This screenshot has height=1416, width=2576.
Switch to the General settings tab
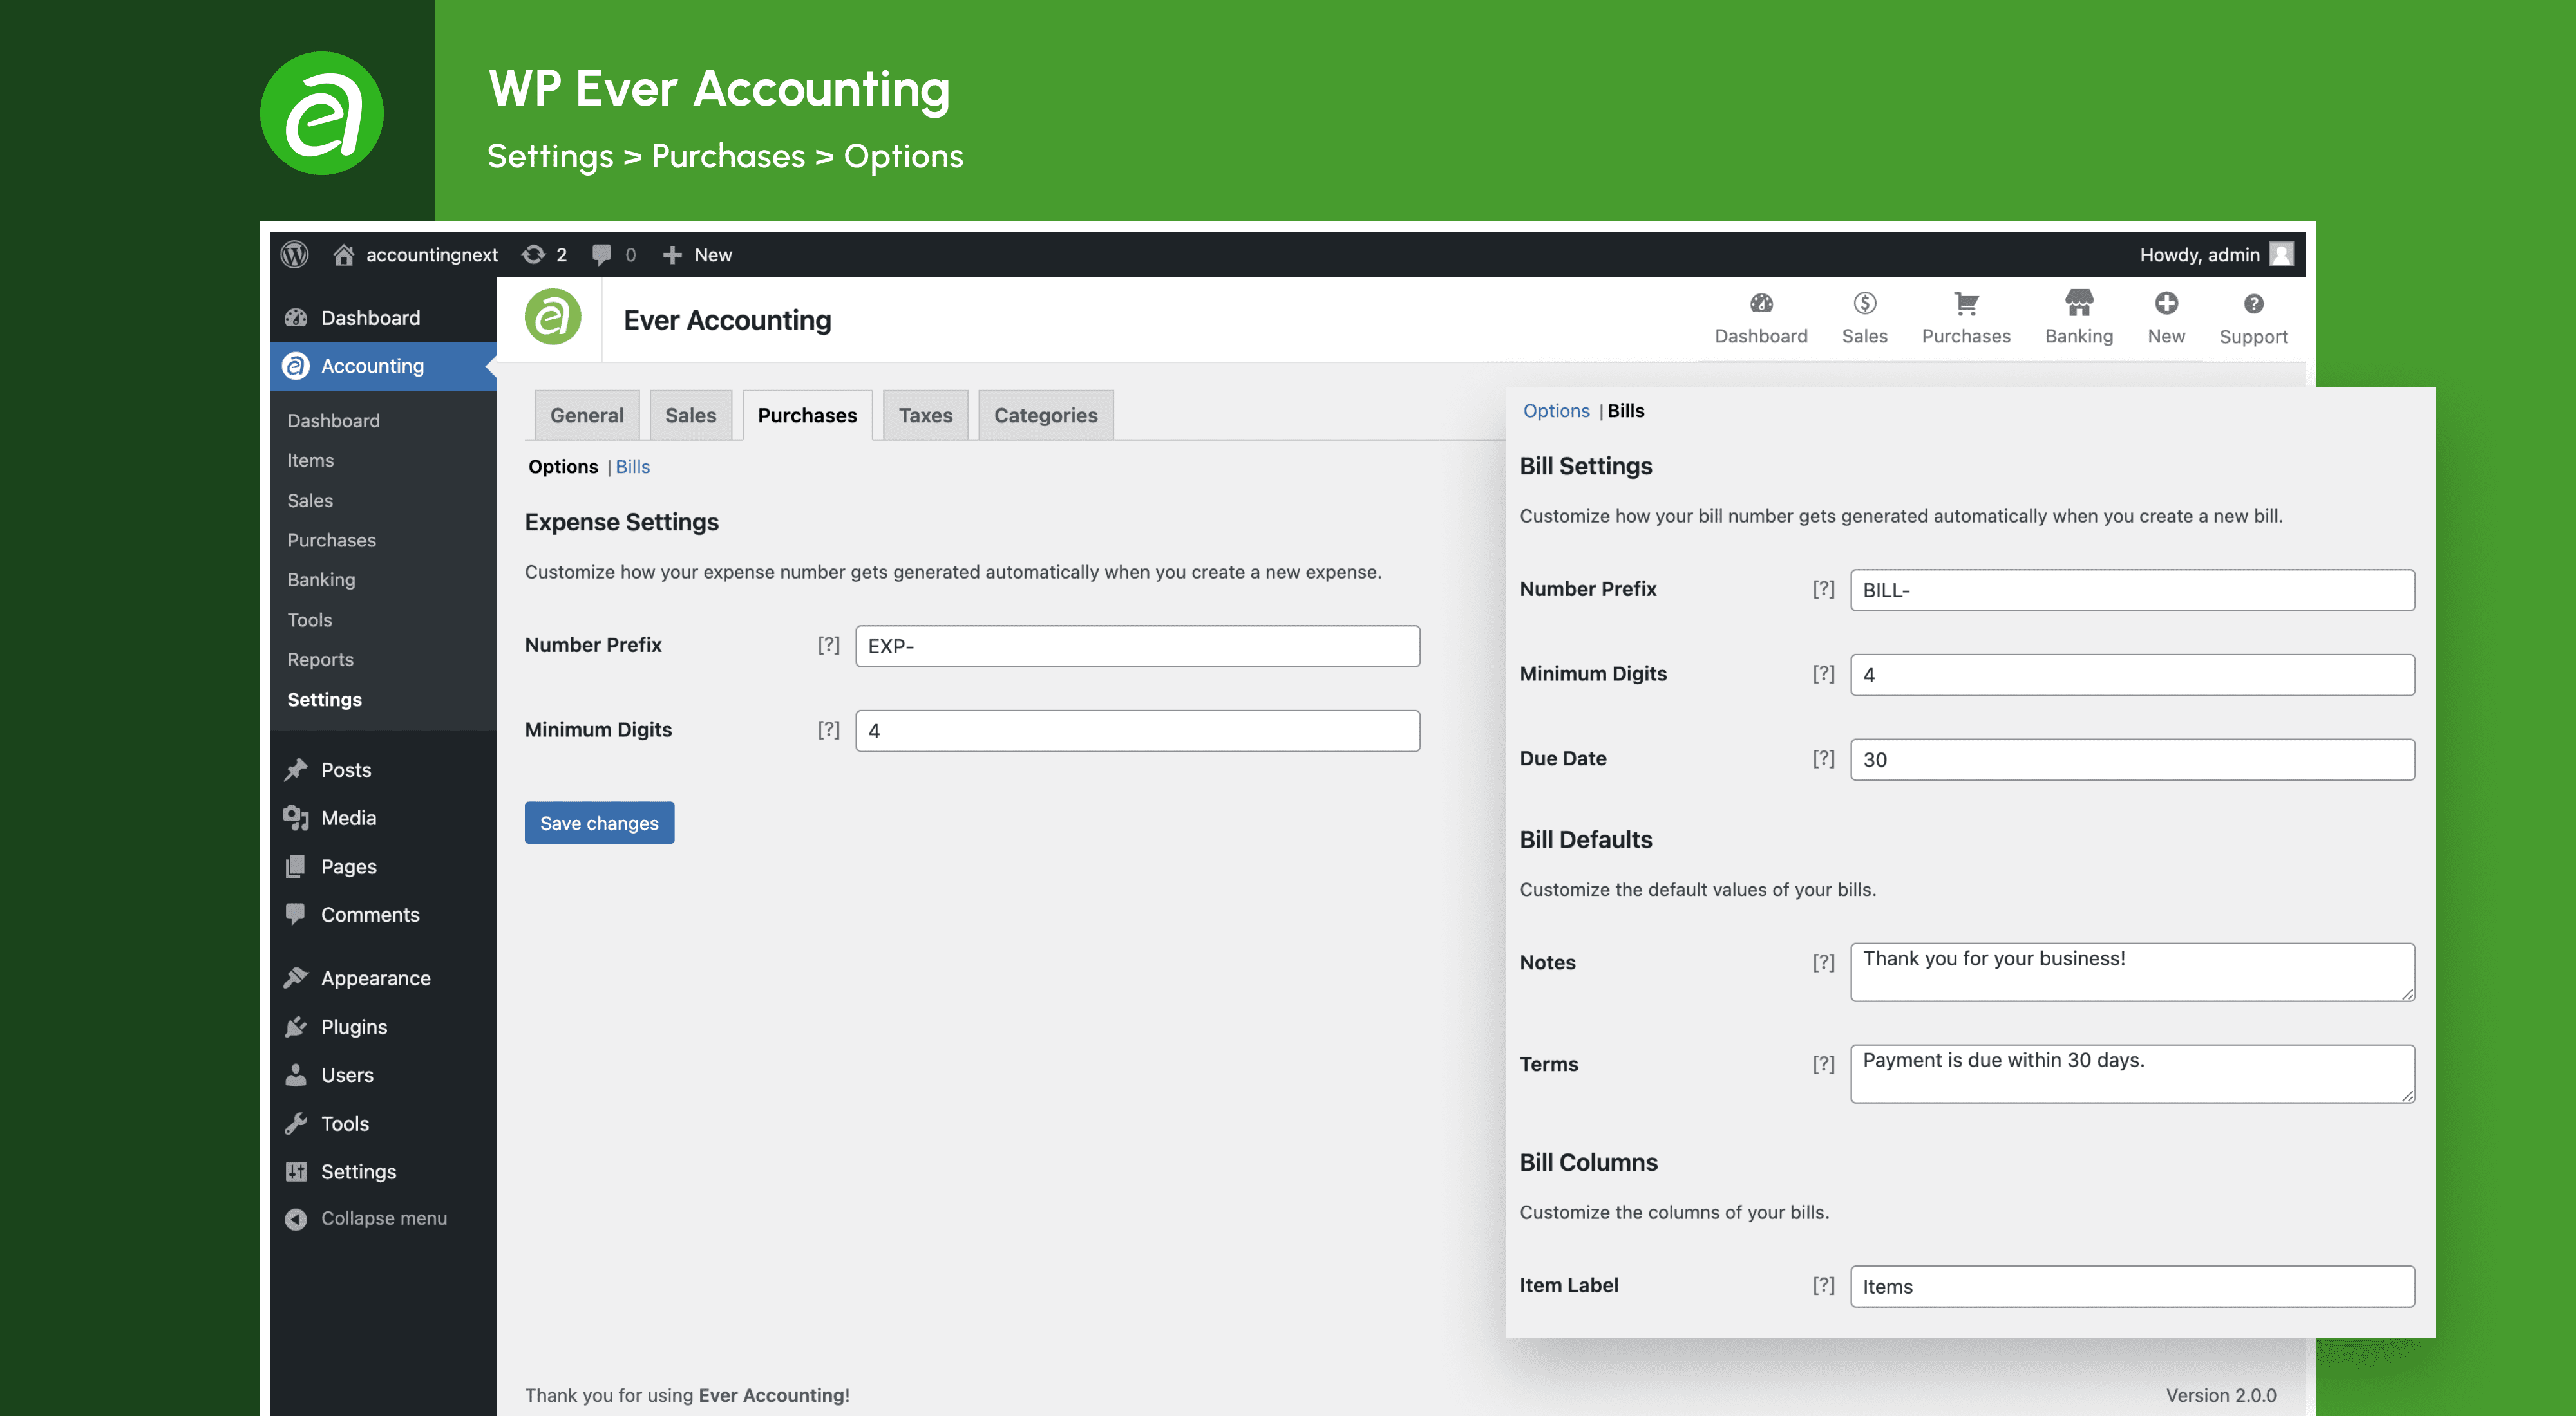pyautogui.click(x=586, y=415)
